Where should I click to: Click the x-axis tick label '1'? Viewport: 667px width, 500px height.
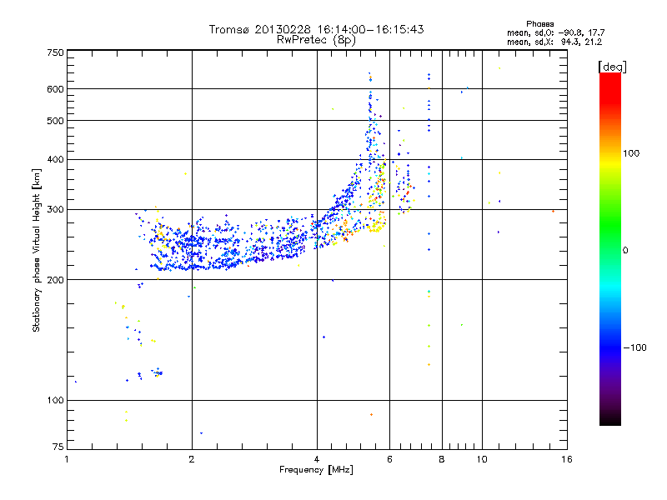[67, 459]
